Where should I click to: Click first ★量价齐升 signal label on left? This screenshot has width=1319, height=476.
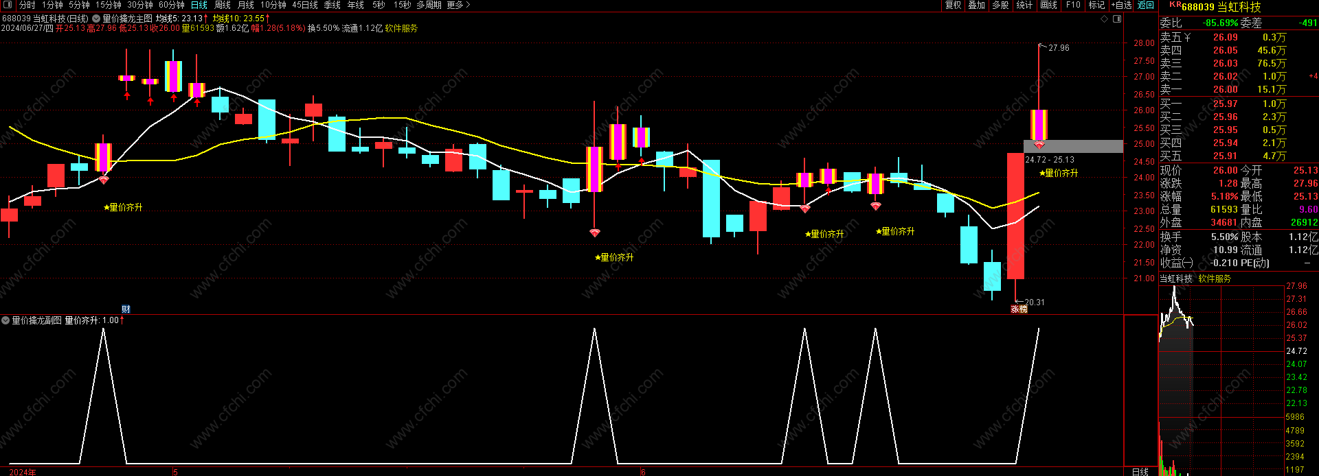[123, 207]
